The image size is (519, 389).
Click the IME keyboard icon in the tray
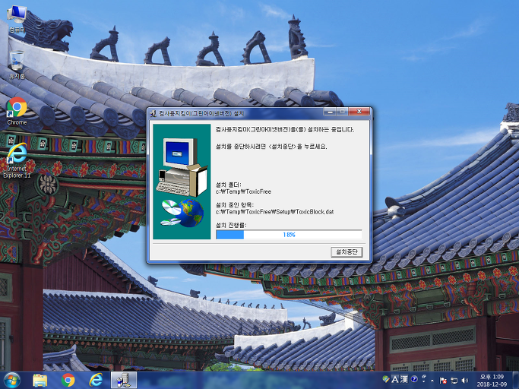(385, 378)
